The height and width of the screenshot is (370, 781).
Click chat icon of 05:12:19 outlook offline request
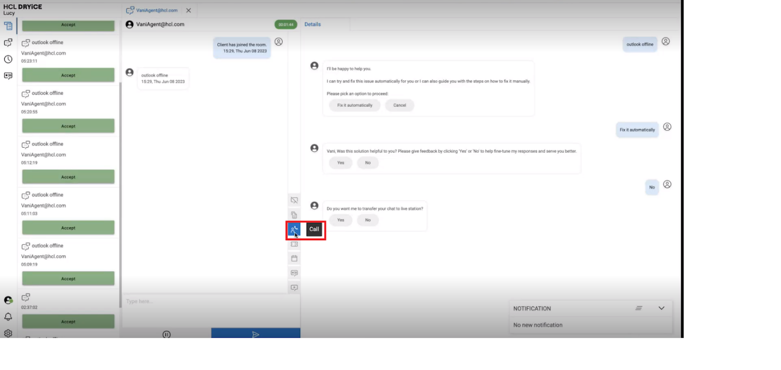click(26, 144)
